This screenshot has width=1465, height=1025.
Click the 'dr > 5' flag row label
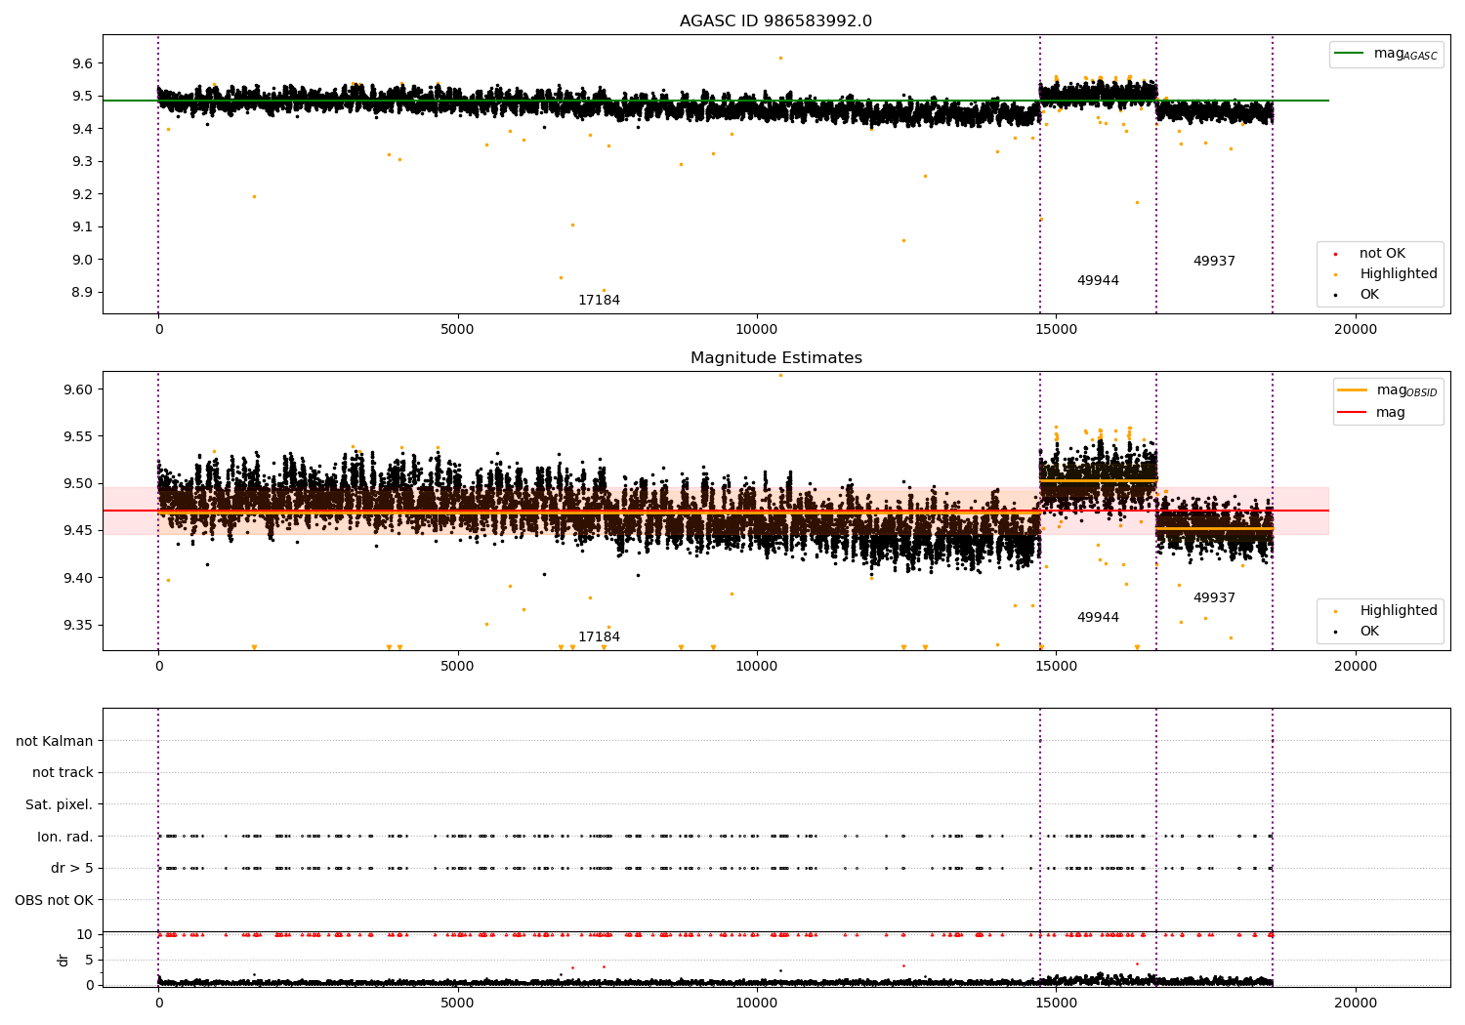[72, 869]
